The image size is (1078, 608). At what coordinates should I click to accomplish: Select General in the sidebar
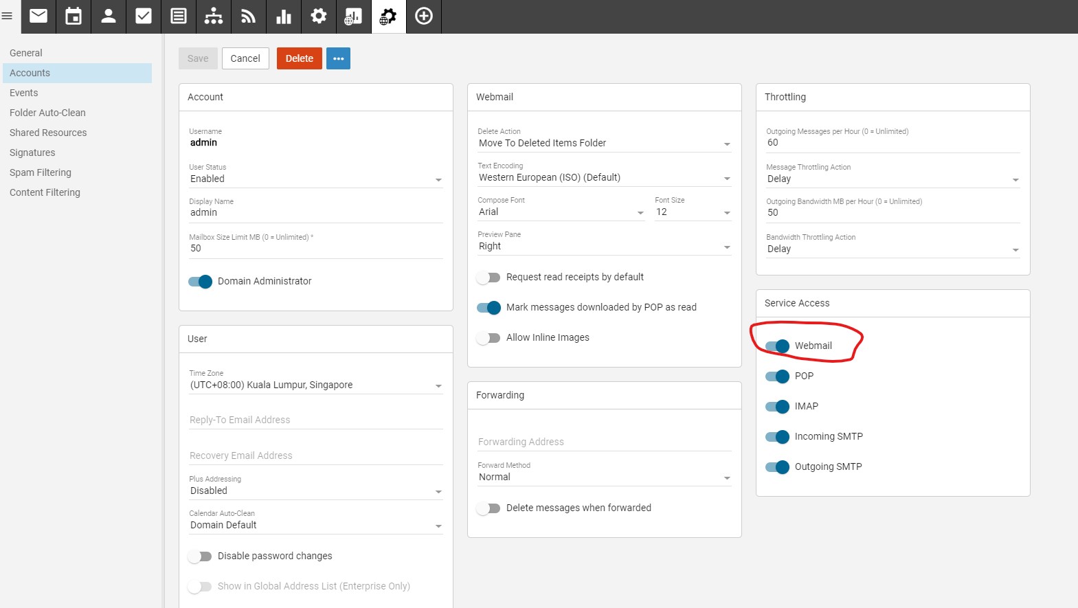pos(77,53)
